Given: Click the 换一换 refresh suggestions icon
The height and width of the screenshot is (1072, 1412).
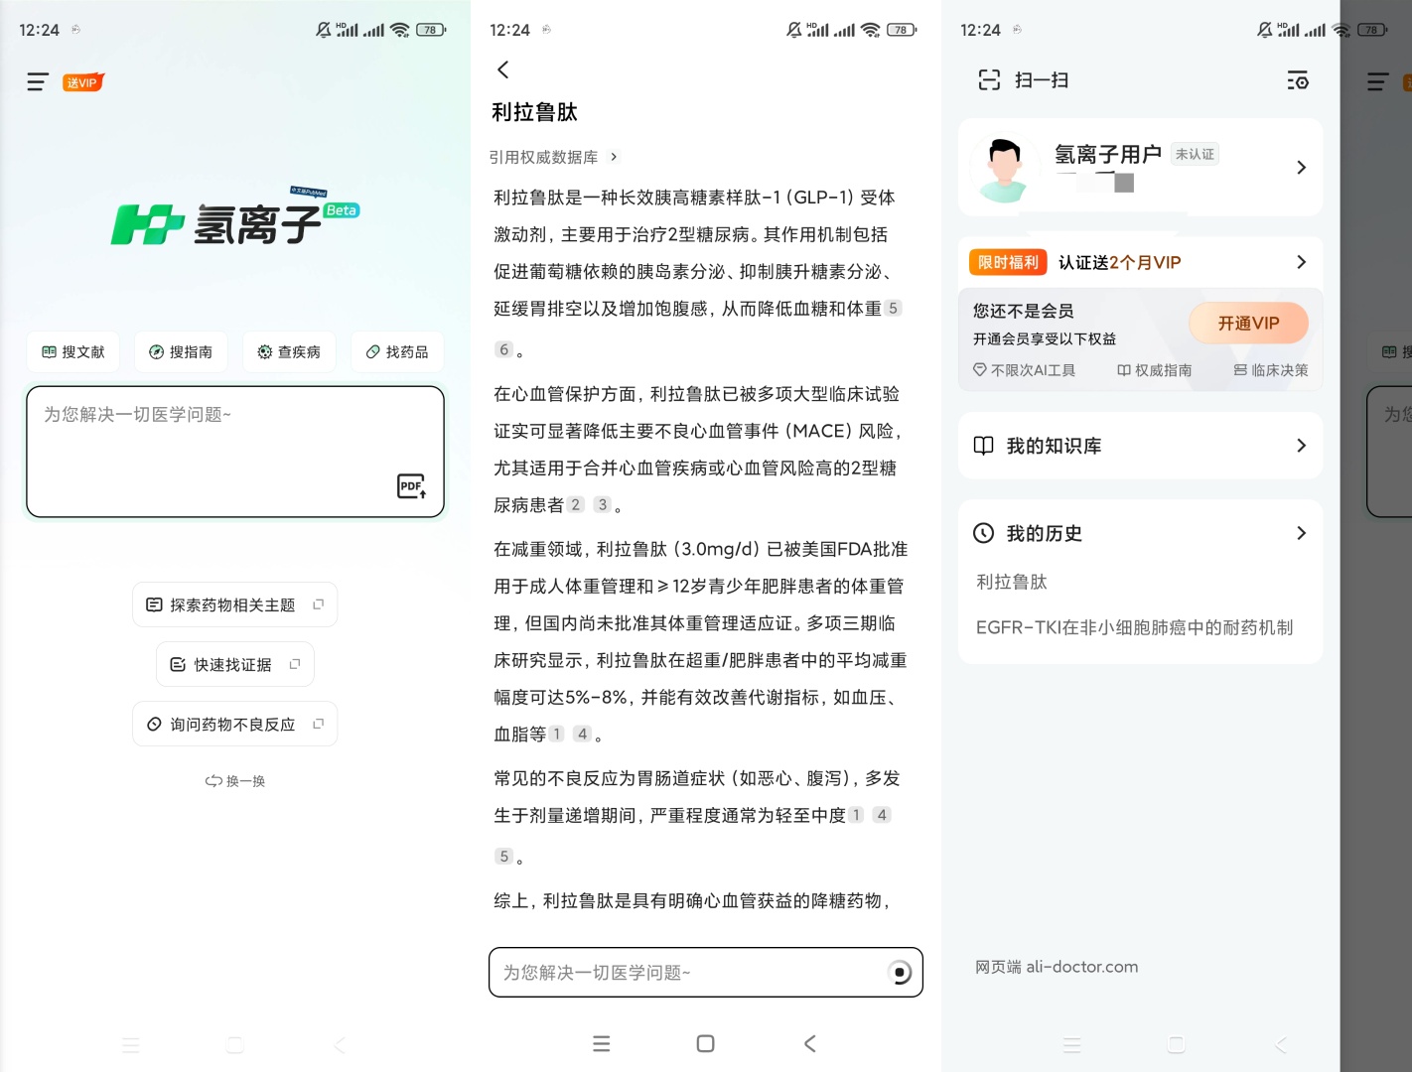Looking at the screenshot, I should [x=213, y=781].
